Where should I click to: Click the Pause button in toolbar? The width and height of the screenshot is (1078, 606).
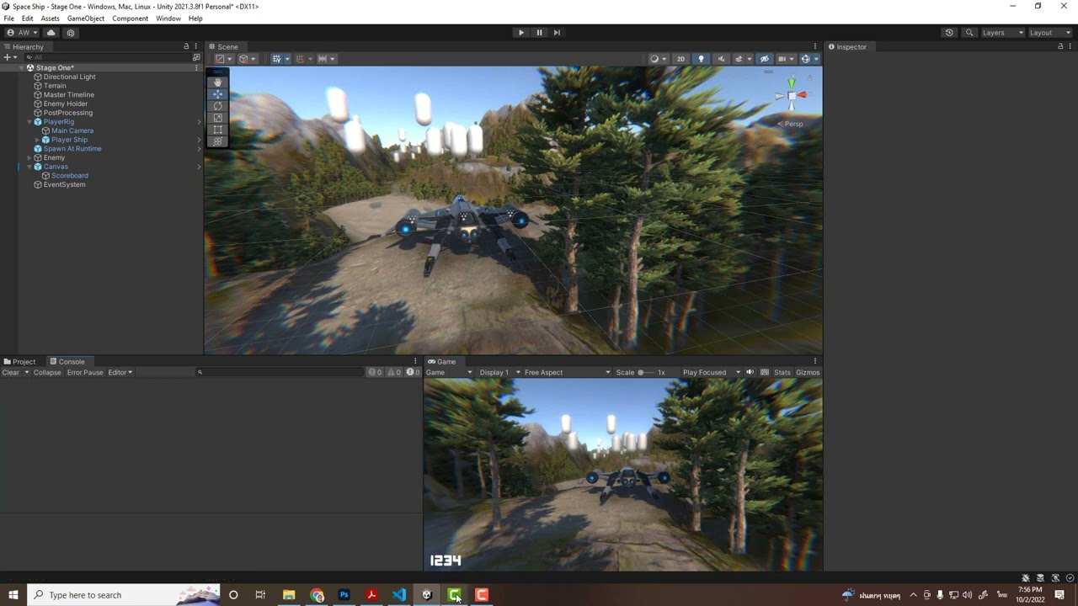pyautogui.click(x=539, y=33)
